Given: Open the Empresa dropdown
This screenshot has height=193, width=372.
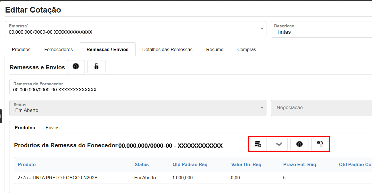Looking at the screenshot, I should coord(261,29).
